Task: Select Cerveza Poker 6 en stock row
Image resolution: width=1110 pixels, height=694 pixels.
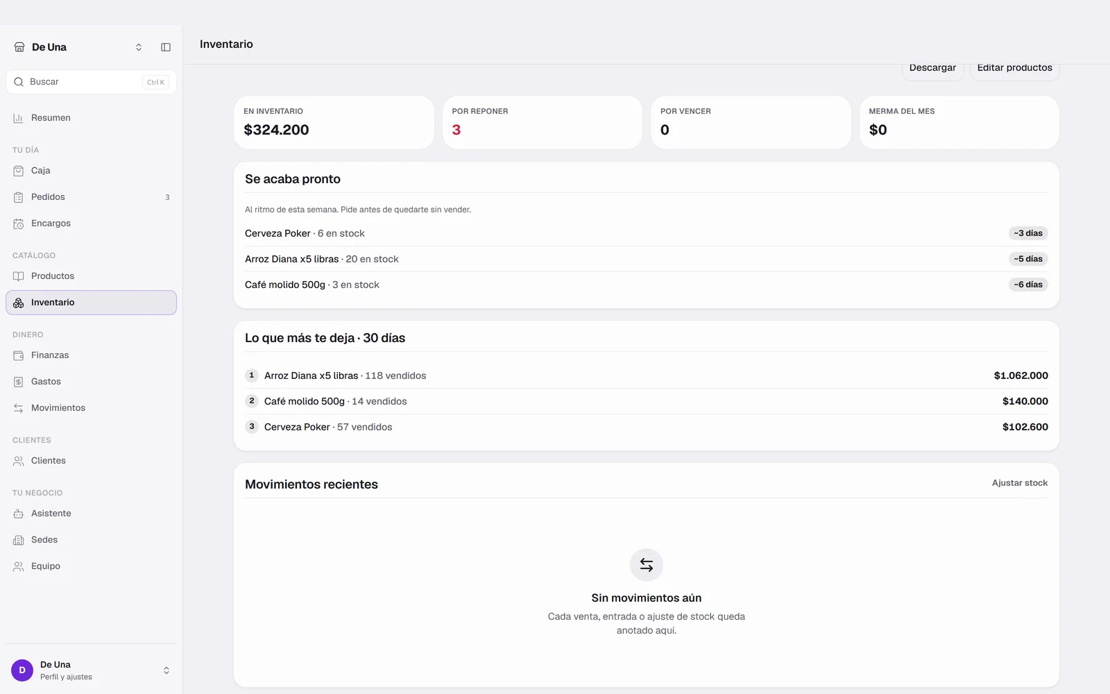Action: [x=646, y=233]
